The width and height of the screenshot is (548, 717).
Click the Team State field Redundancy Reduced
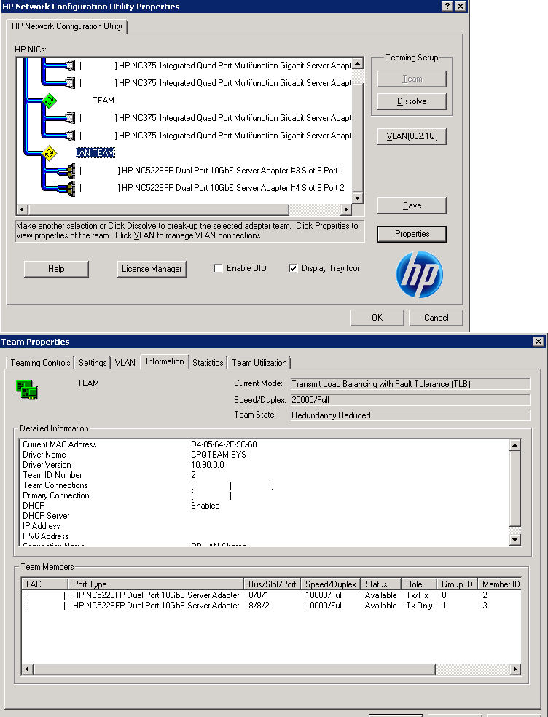[410, 415]
